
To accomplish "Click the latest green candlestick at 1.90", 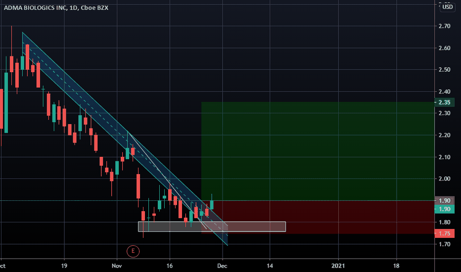I will 212,204.
